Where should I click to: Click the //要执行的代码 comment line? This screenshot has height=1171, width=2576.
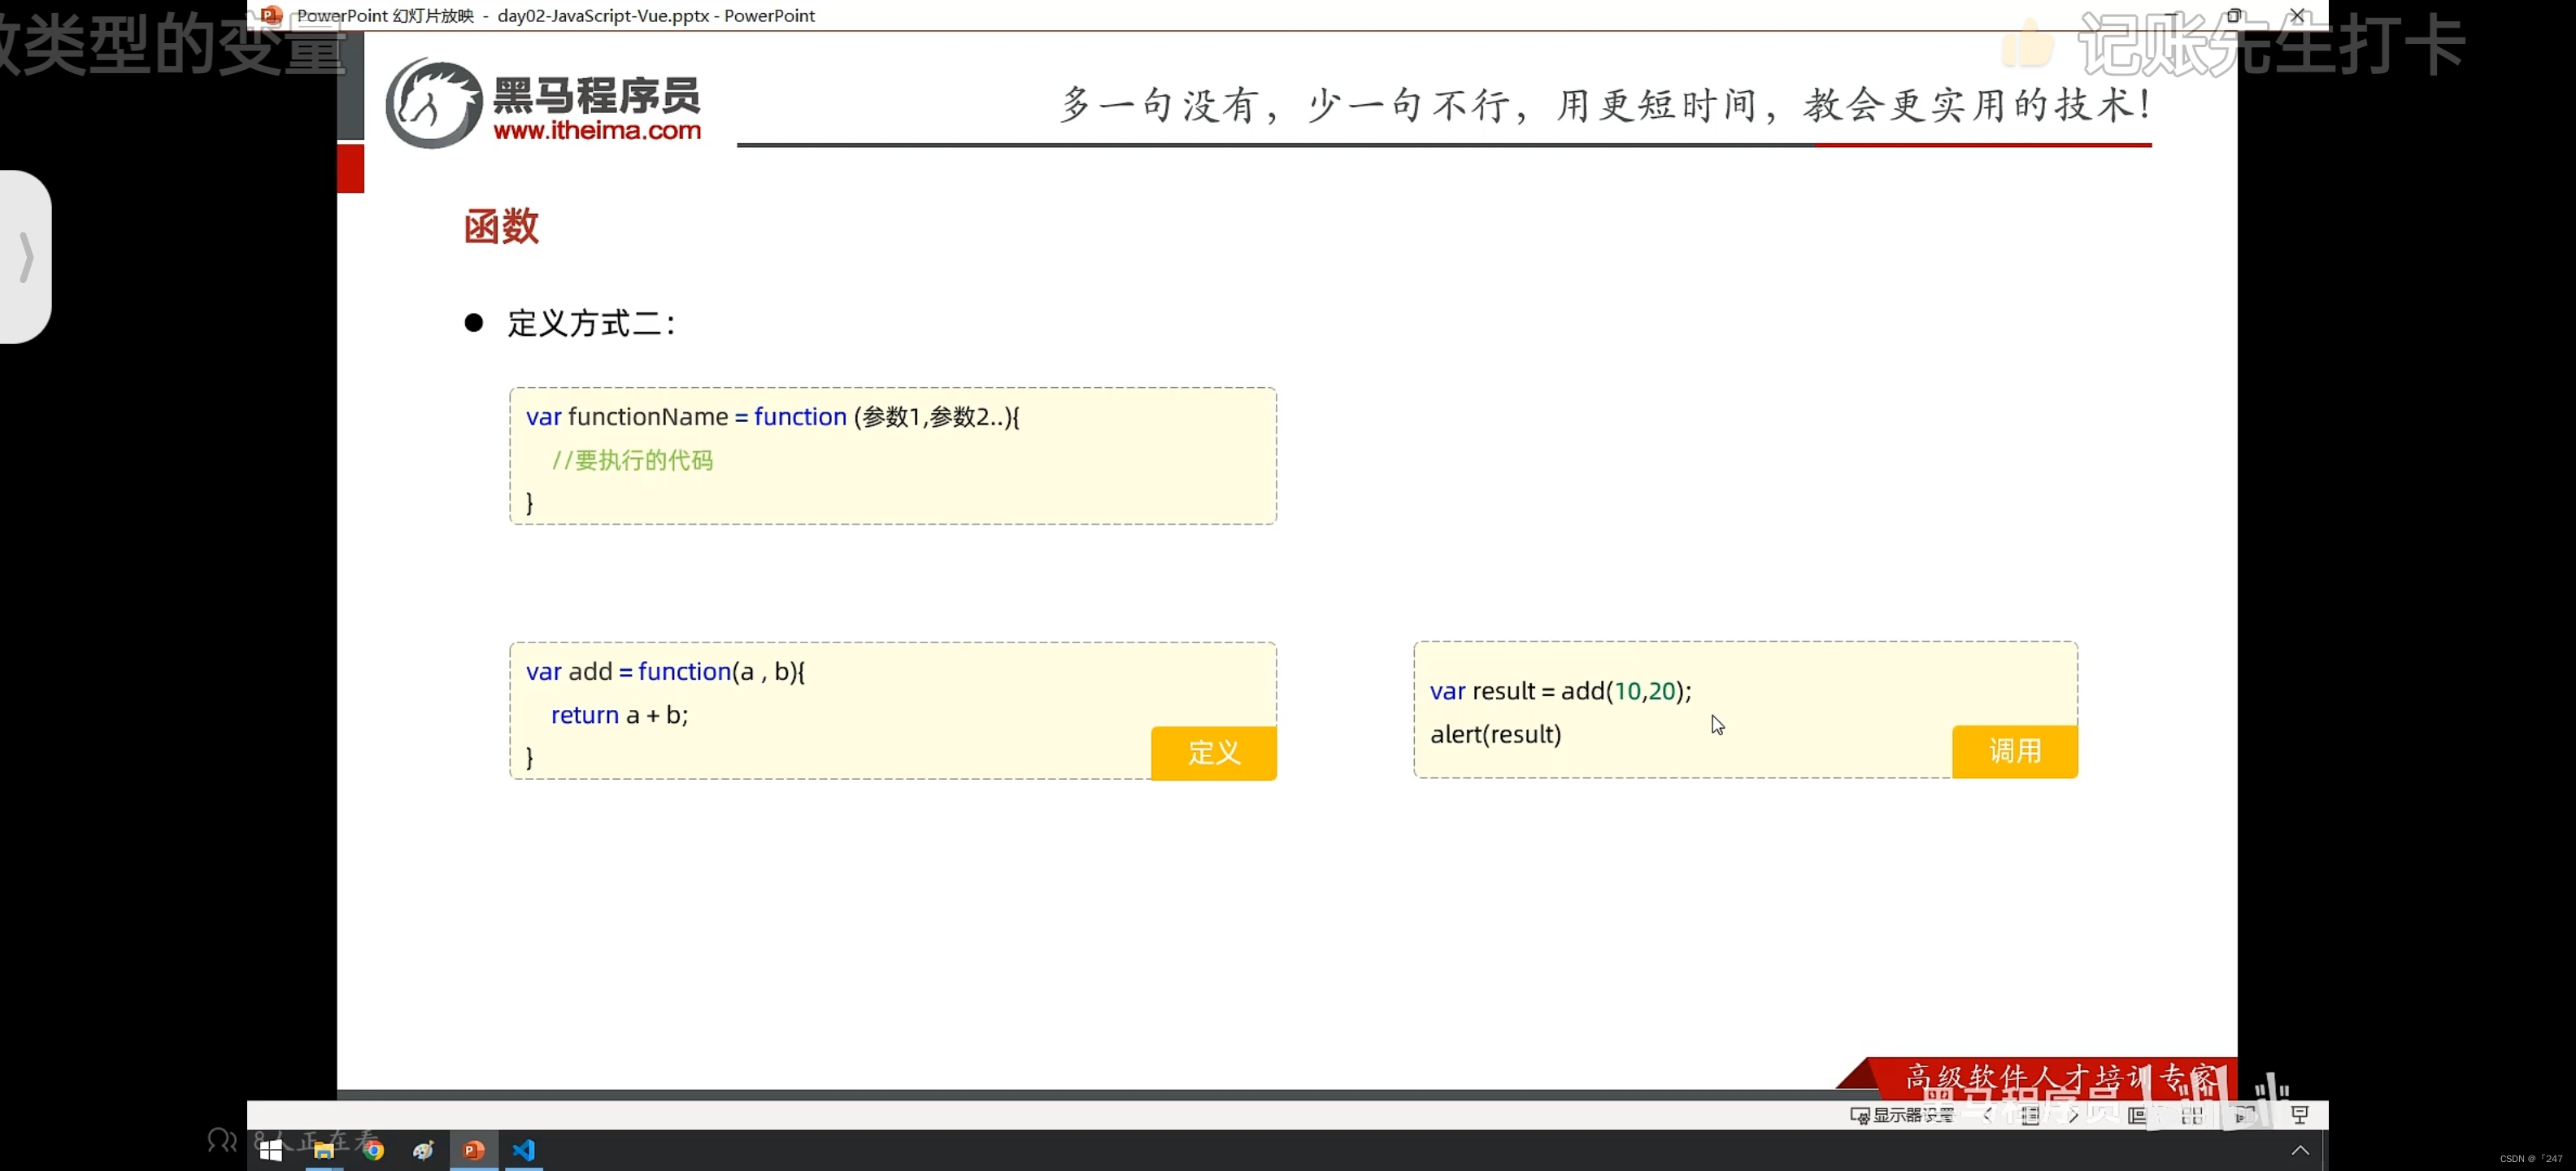pyautogui.click(x=632, y=460)
